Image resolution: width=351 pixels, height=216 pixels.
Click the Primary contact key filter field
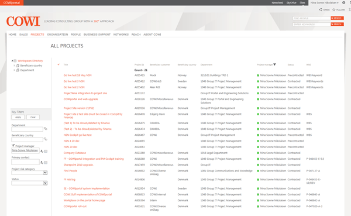point(26,162)
